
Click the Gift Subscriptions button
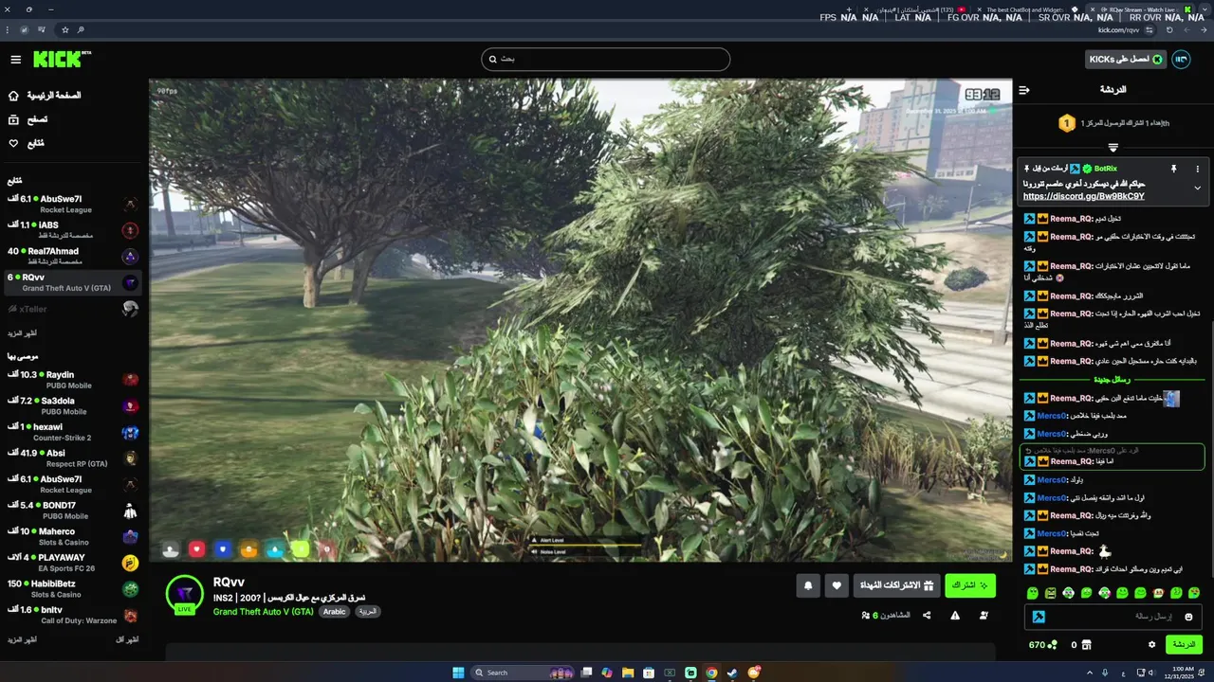(x=896, y=585)
